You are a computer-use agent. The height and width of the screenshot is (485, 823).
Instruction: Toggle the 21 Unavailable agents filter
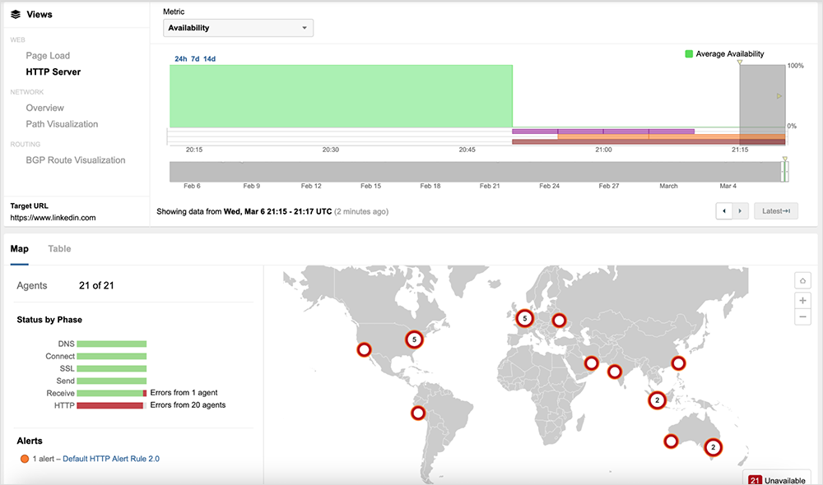click(777, 478)
